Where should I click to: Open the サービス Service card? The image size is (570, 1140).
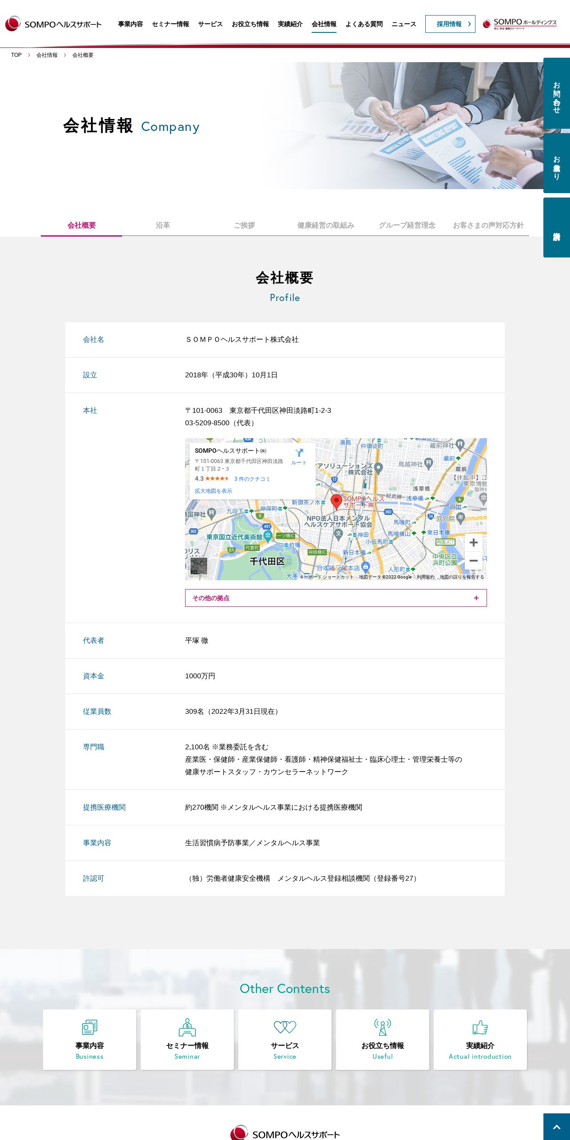tap(285, 1040)
